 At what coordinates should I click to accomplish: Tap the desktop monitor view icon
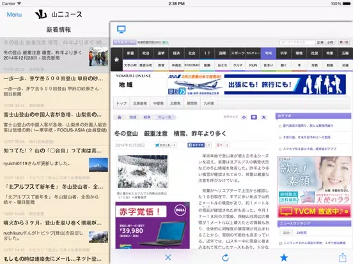pos(121,29)
